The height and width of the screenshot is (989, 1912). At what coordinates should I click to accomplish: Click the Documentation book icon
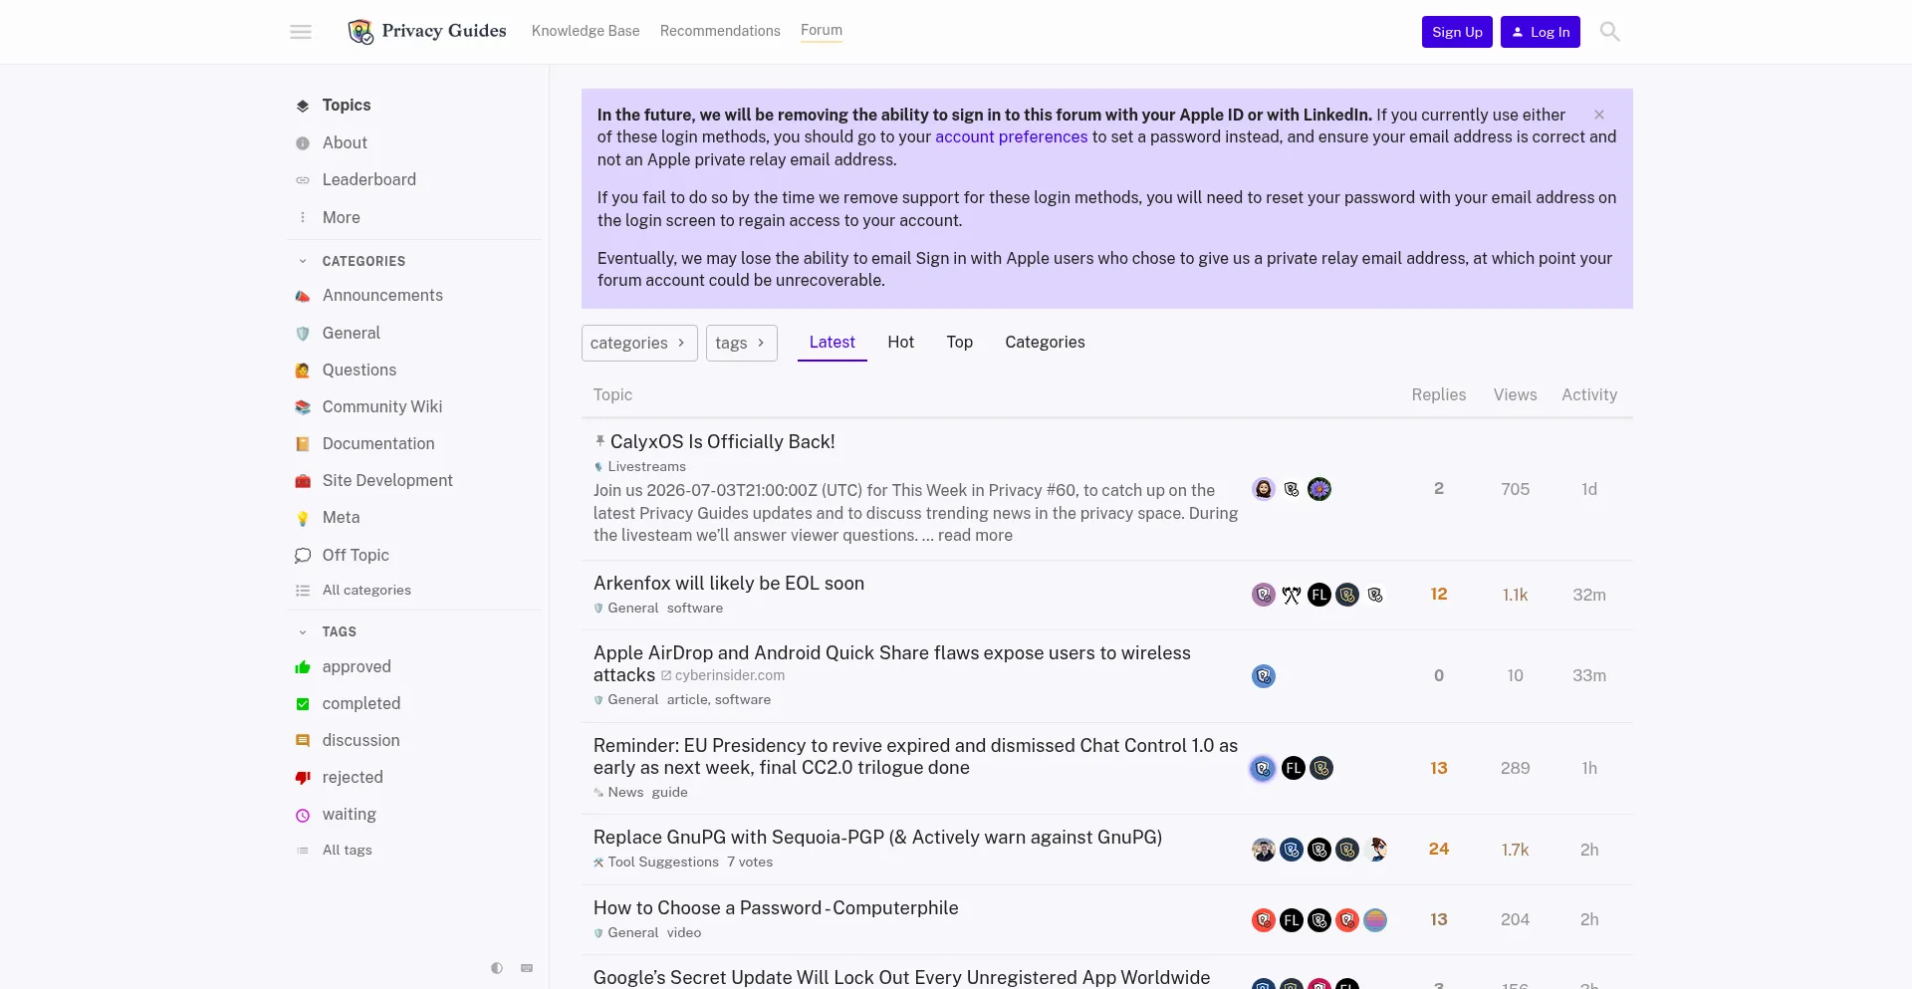pos(303,444)
